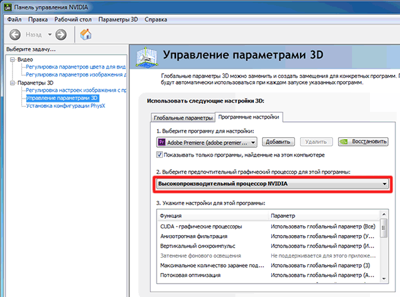
Task: Select Потоковая оптимизация row
Action: pos(268,275)
